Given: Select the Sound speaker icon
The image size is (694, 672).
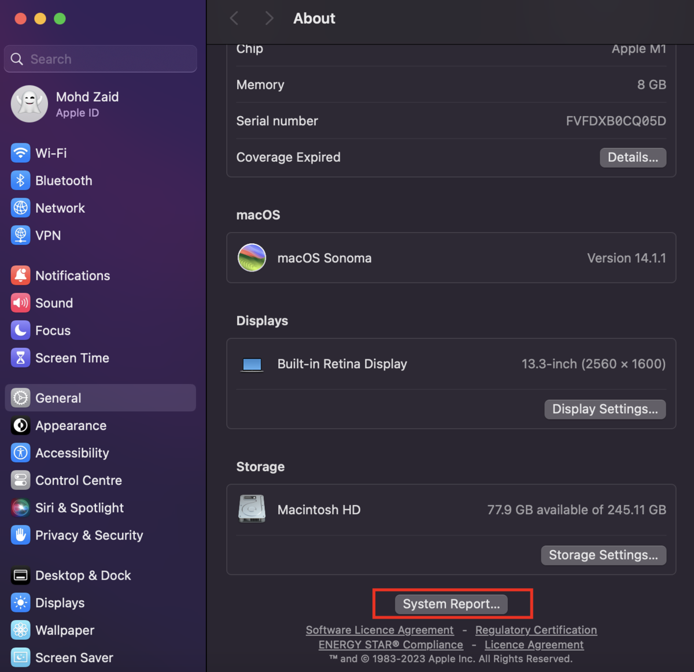Looking at the screenshot, I should coord(20,303).
